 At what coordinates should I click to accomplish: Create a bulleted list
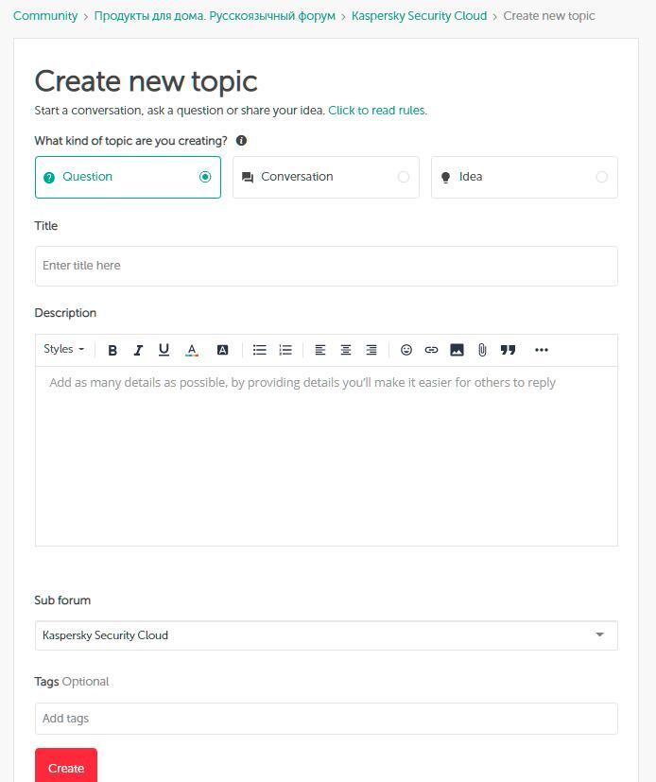click(x=260, y=350)
